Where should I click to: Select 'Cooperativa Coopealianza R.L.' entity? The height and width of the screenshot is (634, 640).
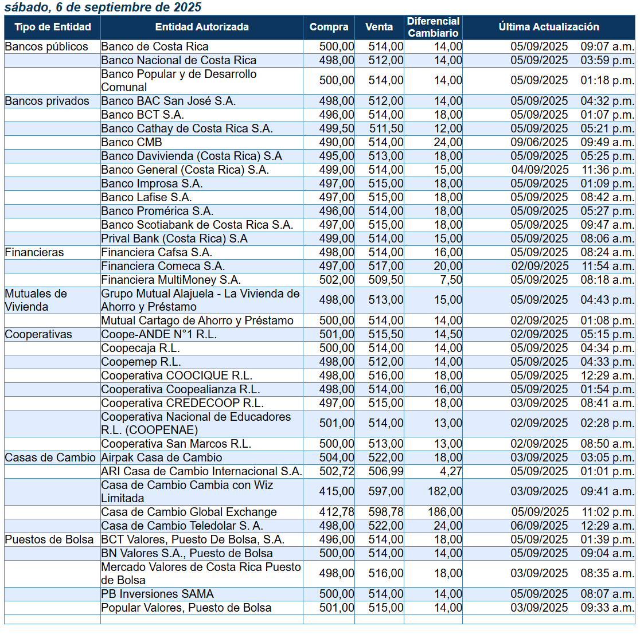pos(181,390)
